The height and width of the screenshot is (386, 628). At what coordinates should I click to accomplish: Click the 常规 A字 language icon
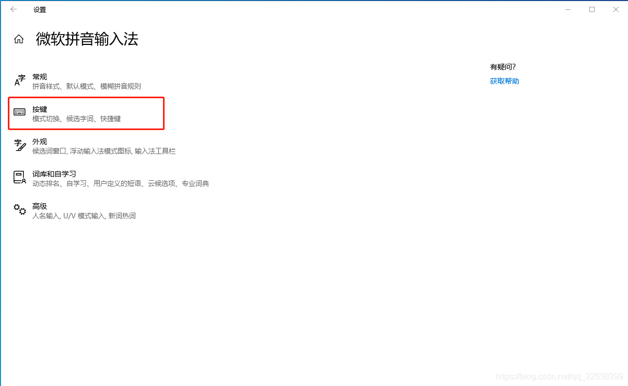coord(20,80)
